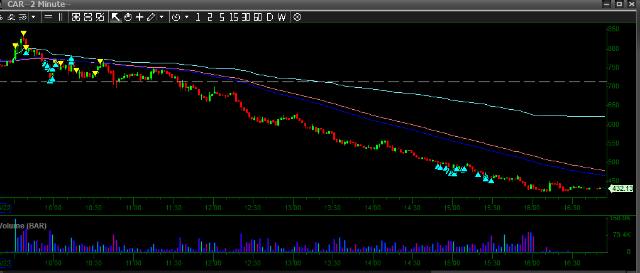
Task: Click the 850 price axis label
Action: tap(614, 29)
